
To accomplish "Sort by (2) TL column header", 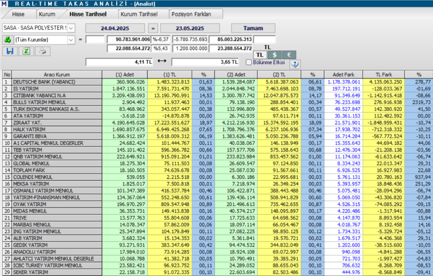I will 279,74.
